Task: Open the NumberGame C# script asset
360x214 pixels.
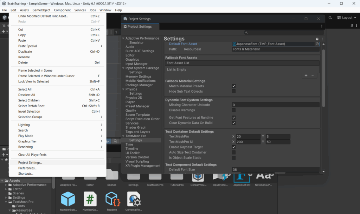Action: tap(90, 199)
